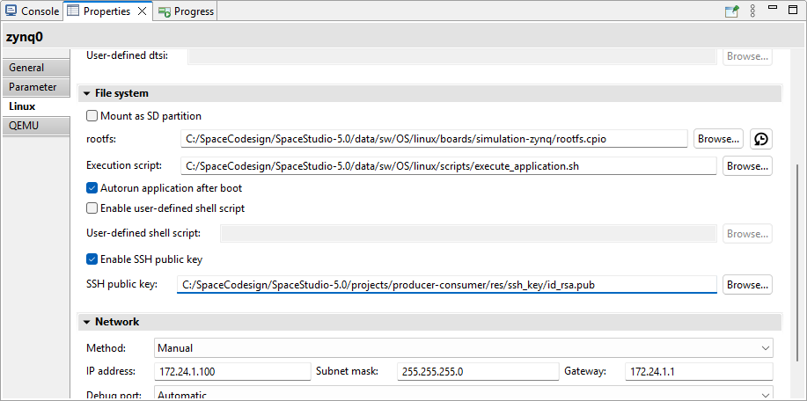Select the General side tab
This screenshot has height=401, width=807.
(x=35, y=68)
